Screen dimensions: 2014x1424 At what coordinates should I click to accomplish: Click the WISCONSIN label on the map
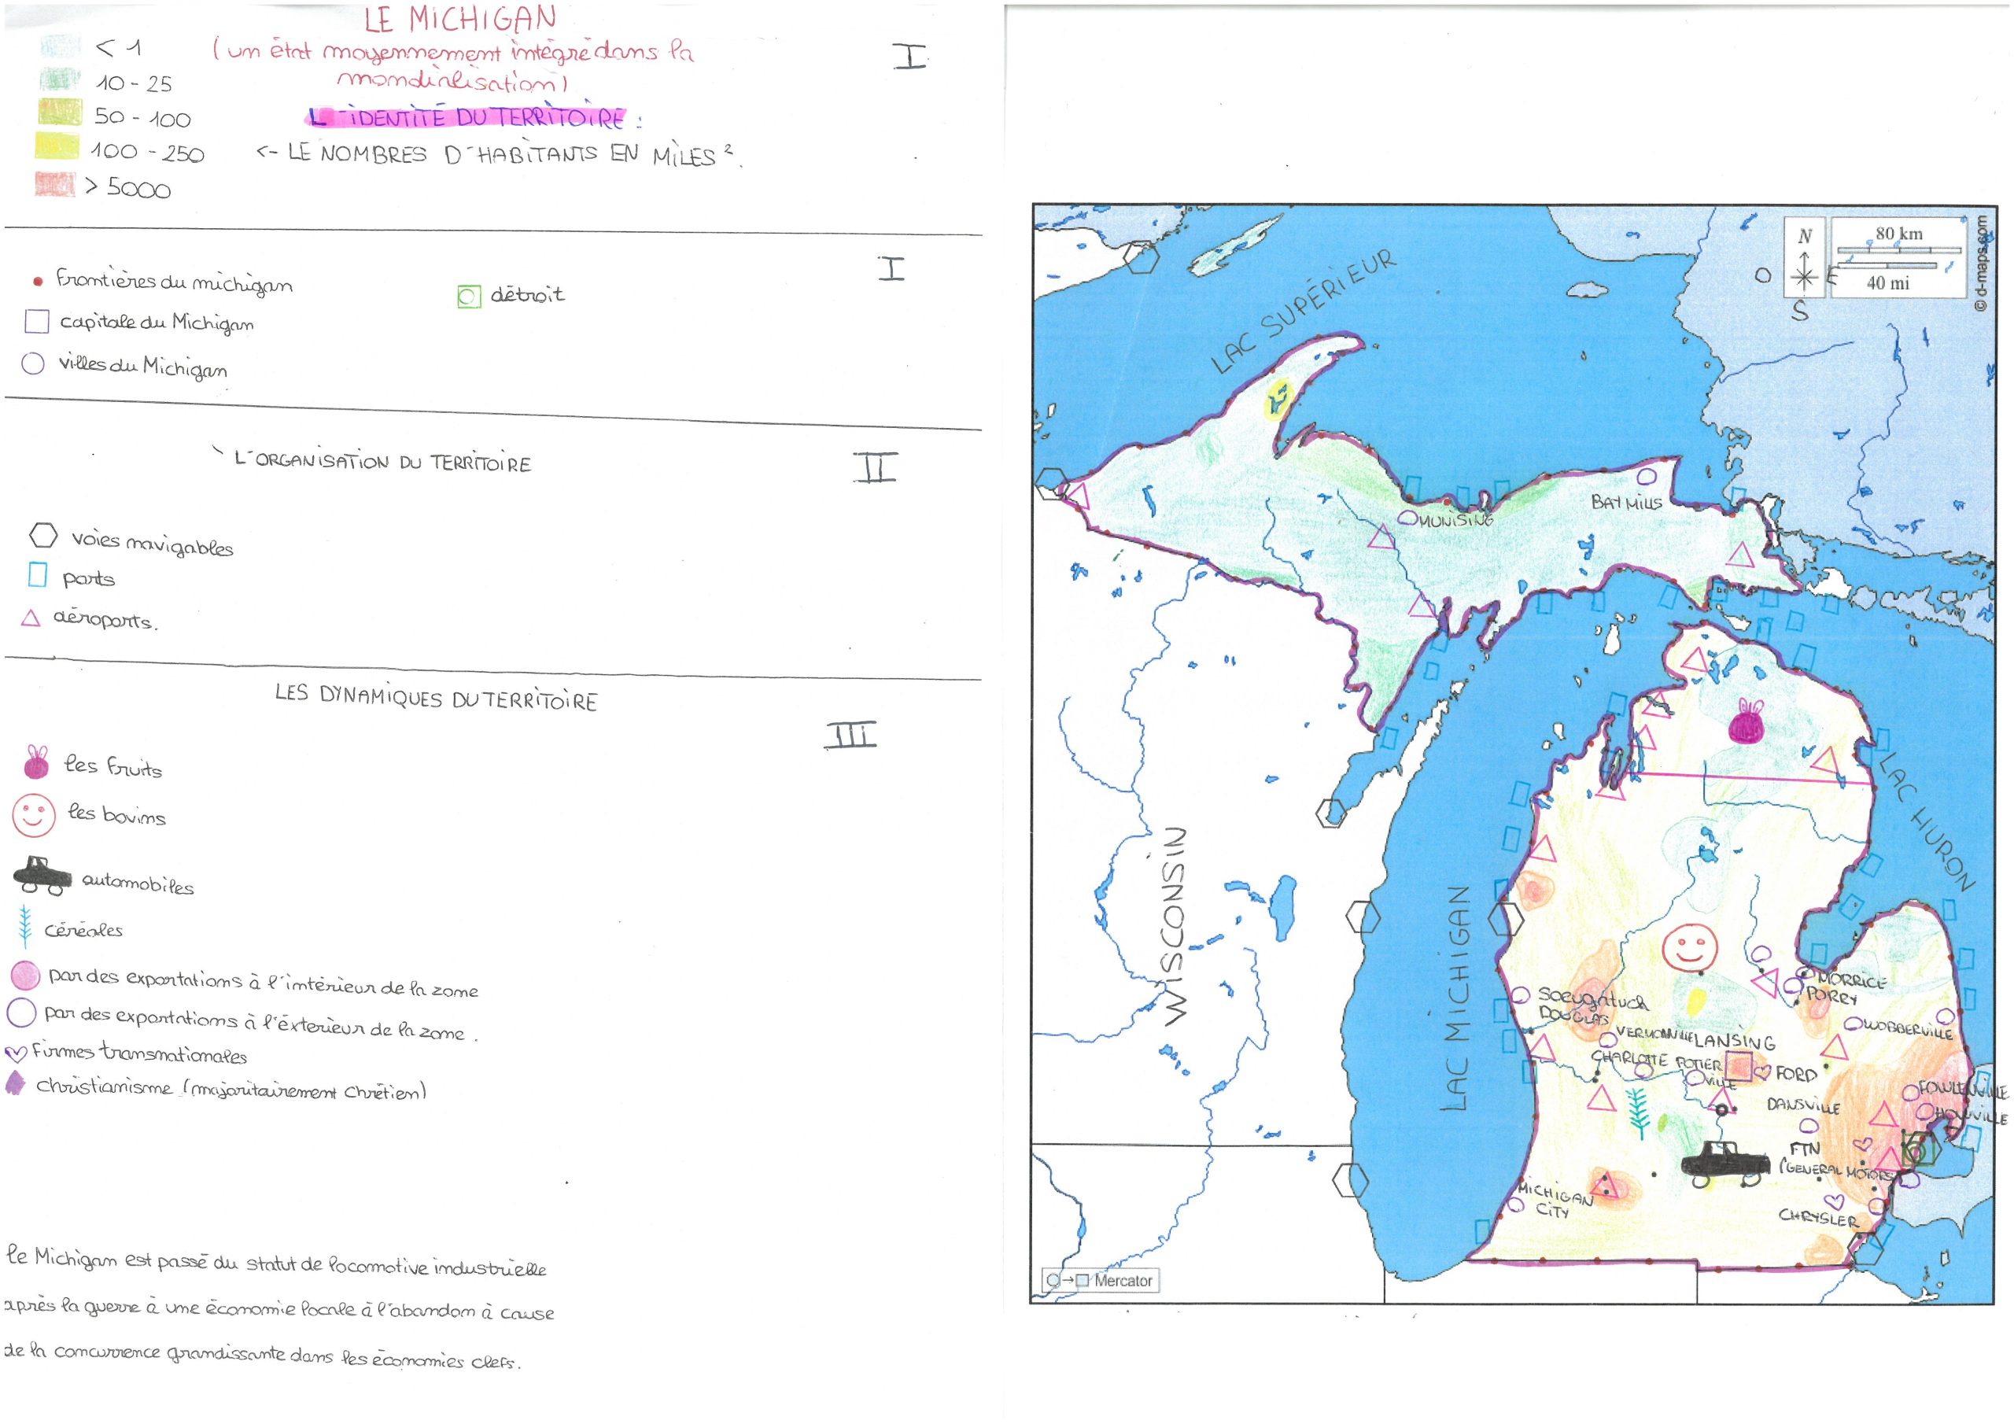(x=1174, y=927)
